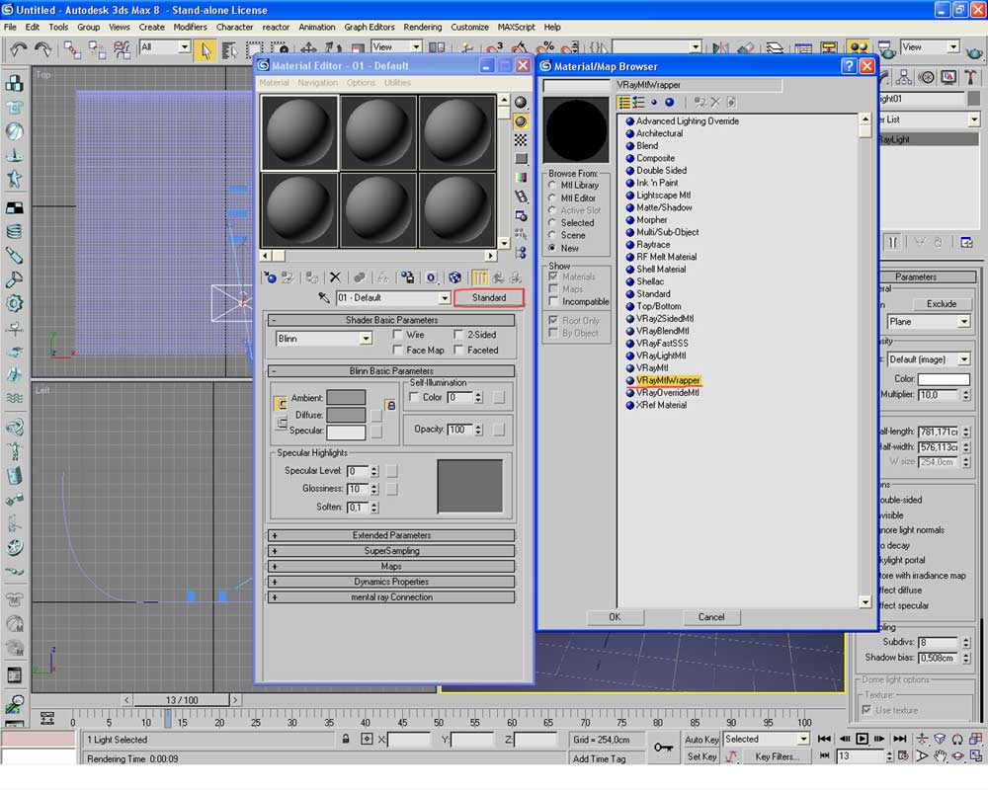
Task: Open the Modifiers menu
Action: (x=190, y=27)
